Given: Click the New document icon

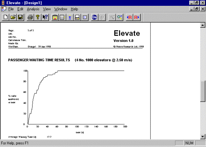Looking at the screenshot, I should 6,17.
